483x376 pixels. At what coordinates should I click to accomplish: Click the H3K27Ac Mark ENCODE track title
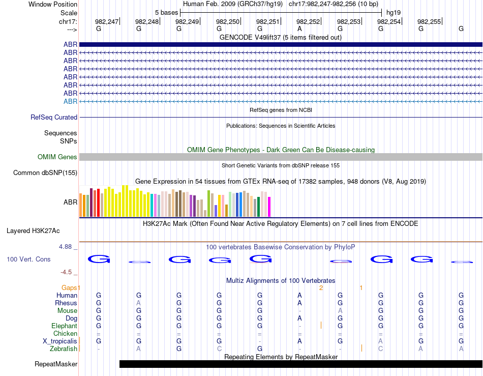(281, 223)
